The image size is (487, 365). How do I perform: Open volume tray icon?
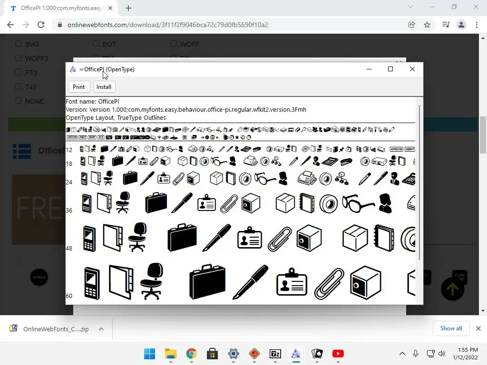(442, 354)
